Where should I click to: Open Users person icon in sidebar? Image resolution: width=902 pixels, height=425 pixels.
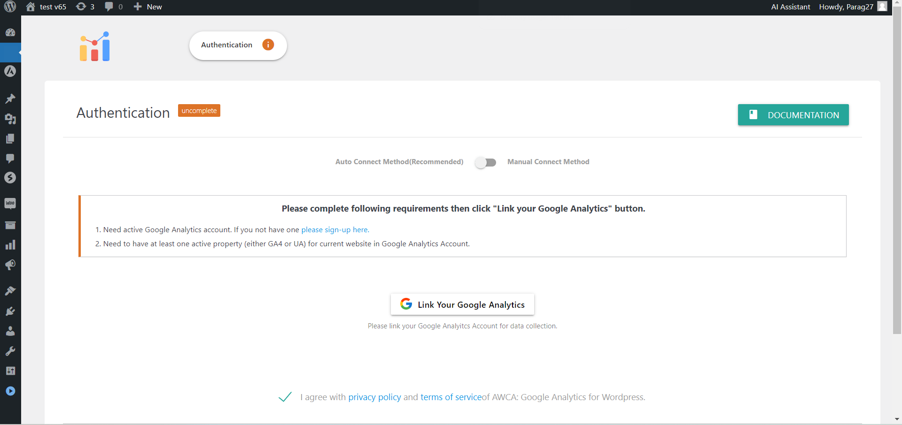10,331
